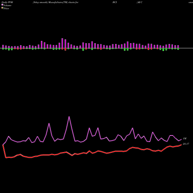Select the 'Price' legend label

[6, 8]
